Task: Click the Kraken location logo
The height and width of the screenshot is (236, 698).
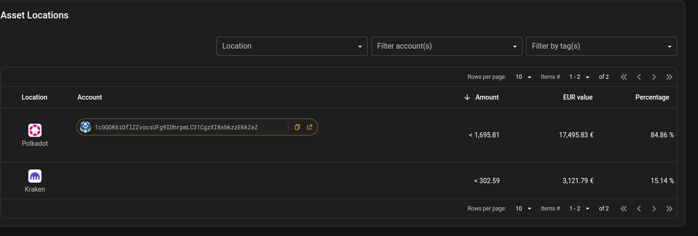Action: click(x=34, y=176)
